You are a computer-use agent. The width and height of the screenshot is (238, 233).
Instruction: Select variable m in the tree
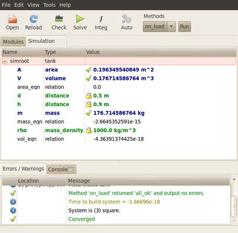point(20,113)
